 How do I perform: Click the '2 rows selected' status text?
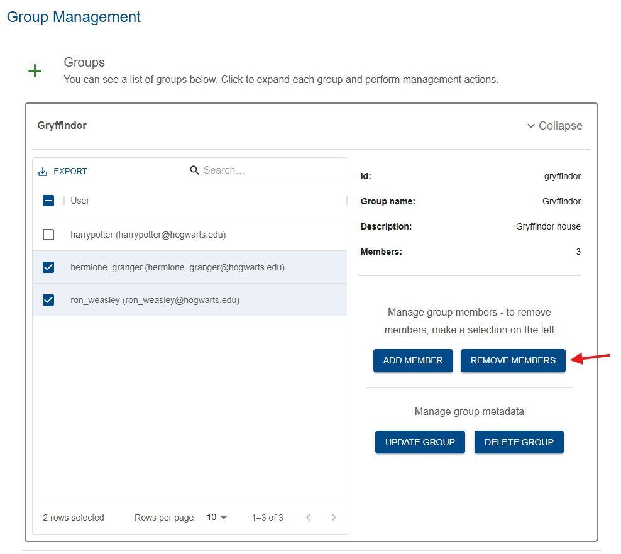[74, 518]
